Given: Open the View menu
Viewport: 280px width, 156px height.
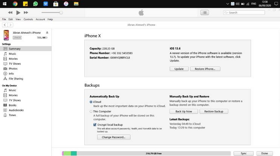Looking at the screenshot, I should pos(18,19).
